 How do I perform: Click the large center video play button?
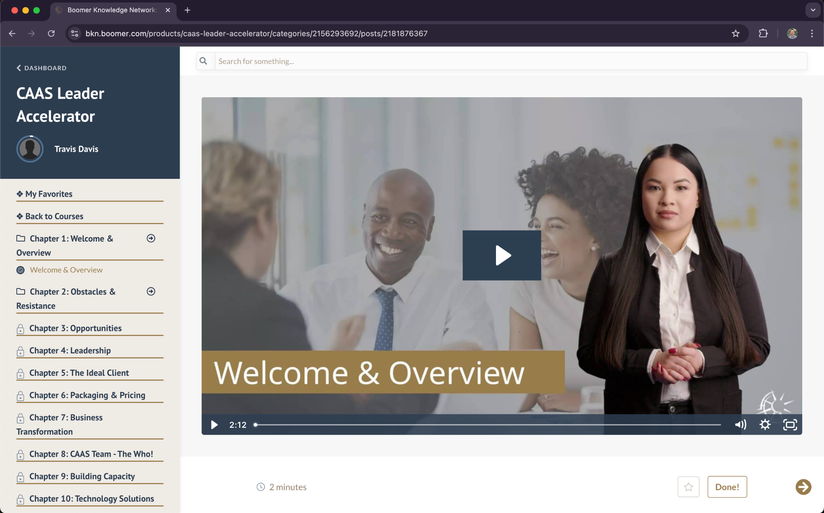point(502,255)
